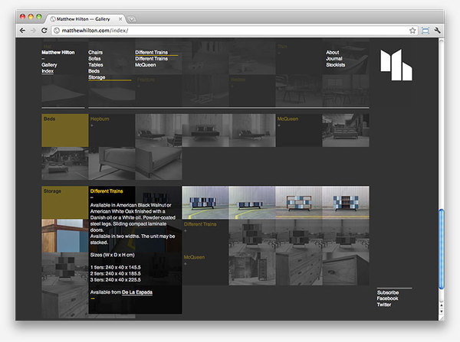
Task: Click the browser back arrow
Action: pos(22,31)
